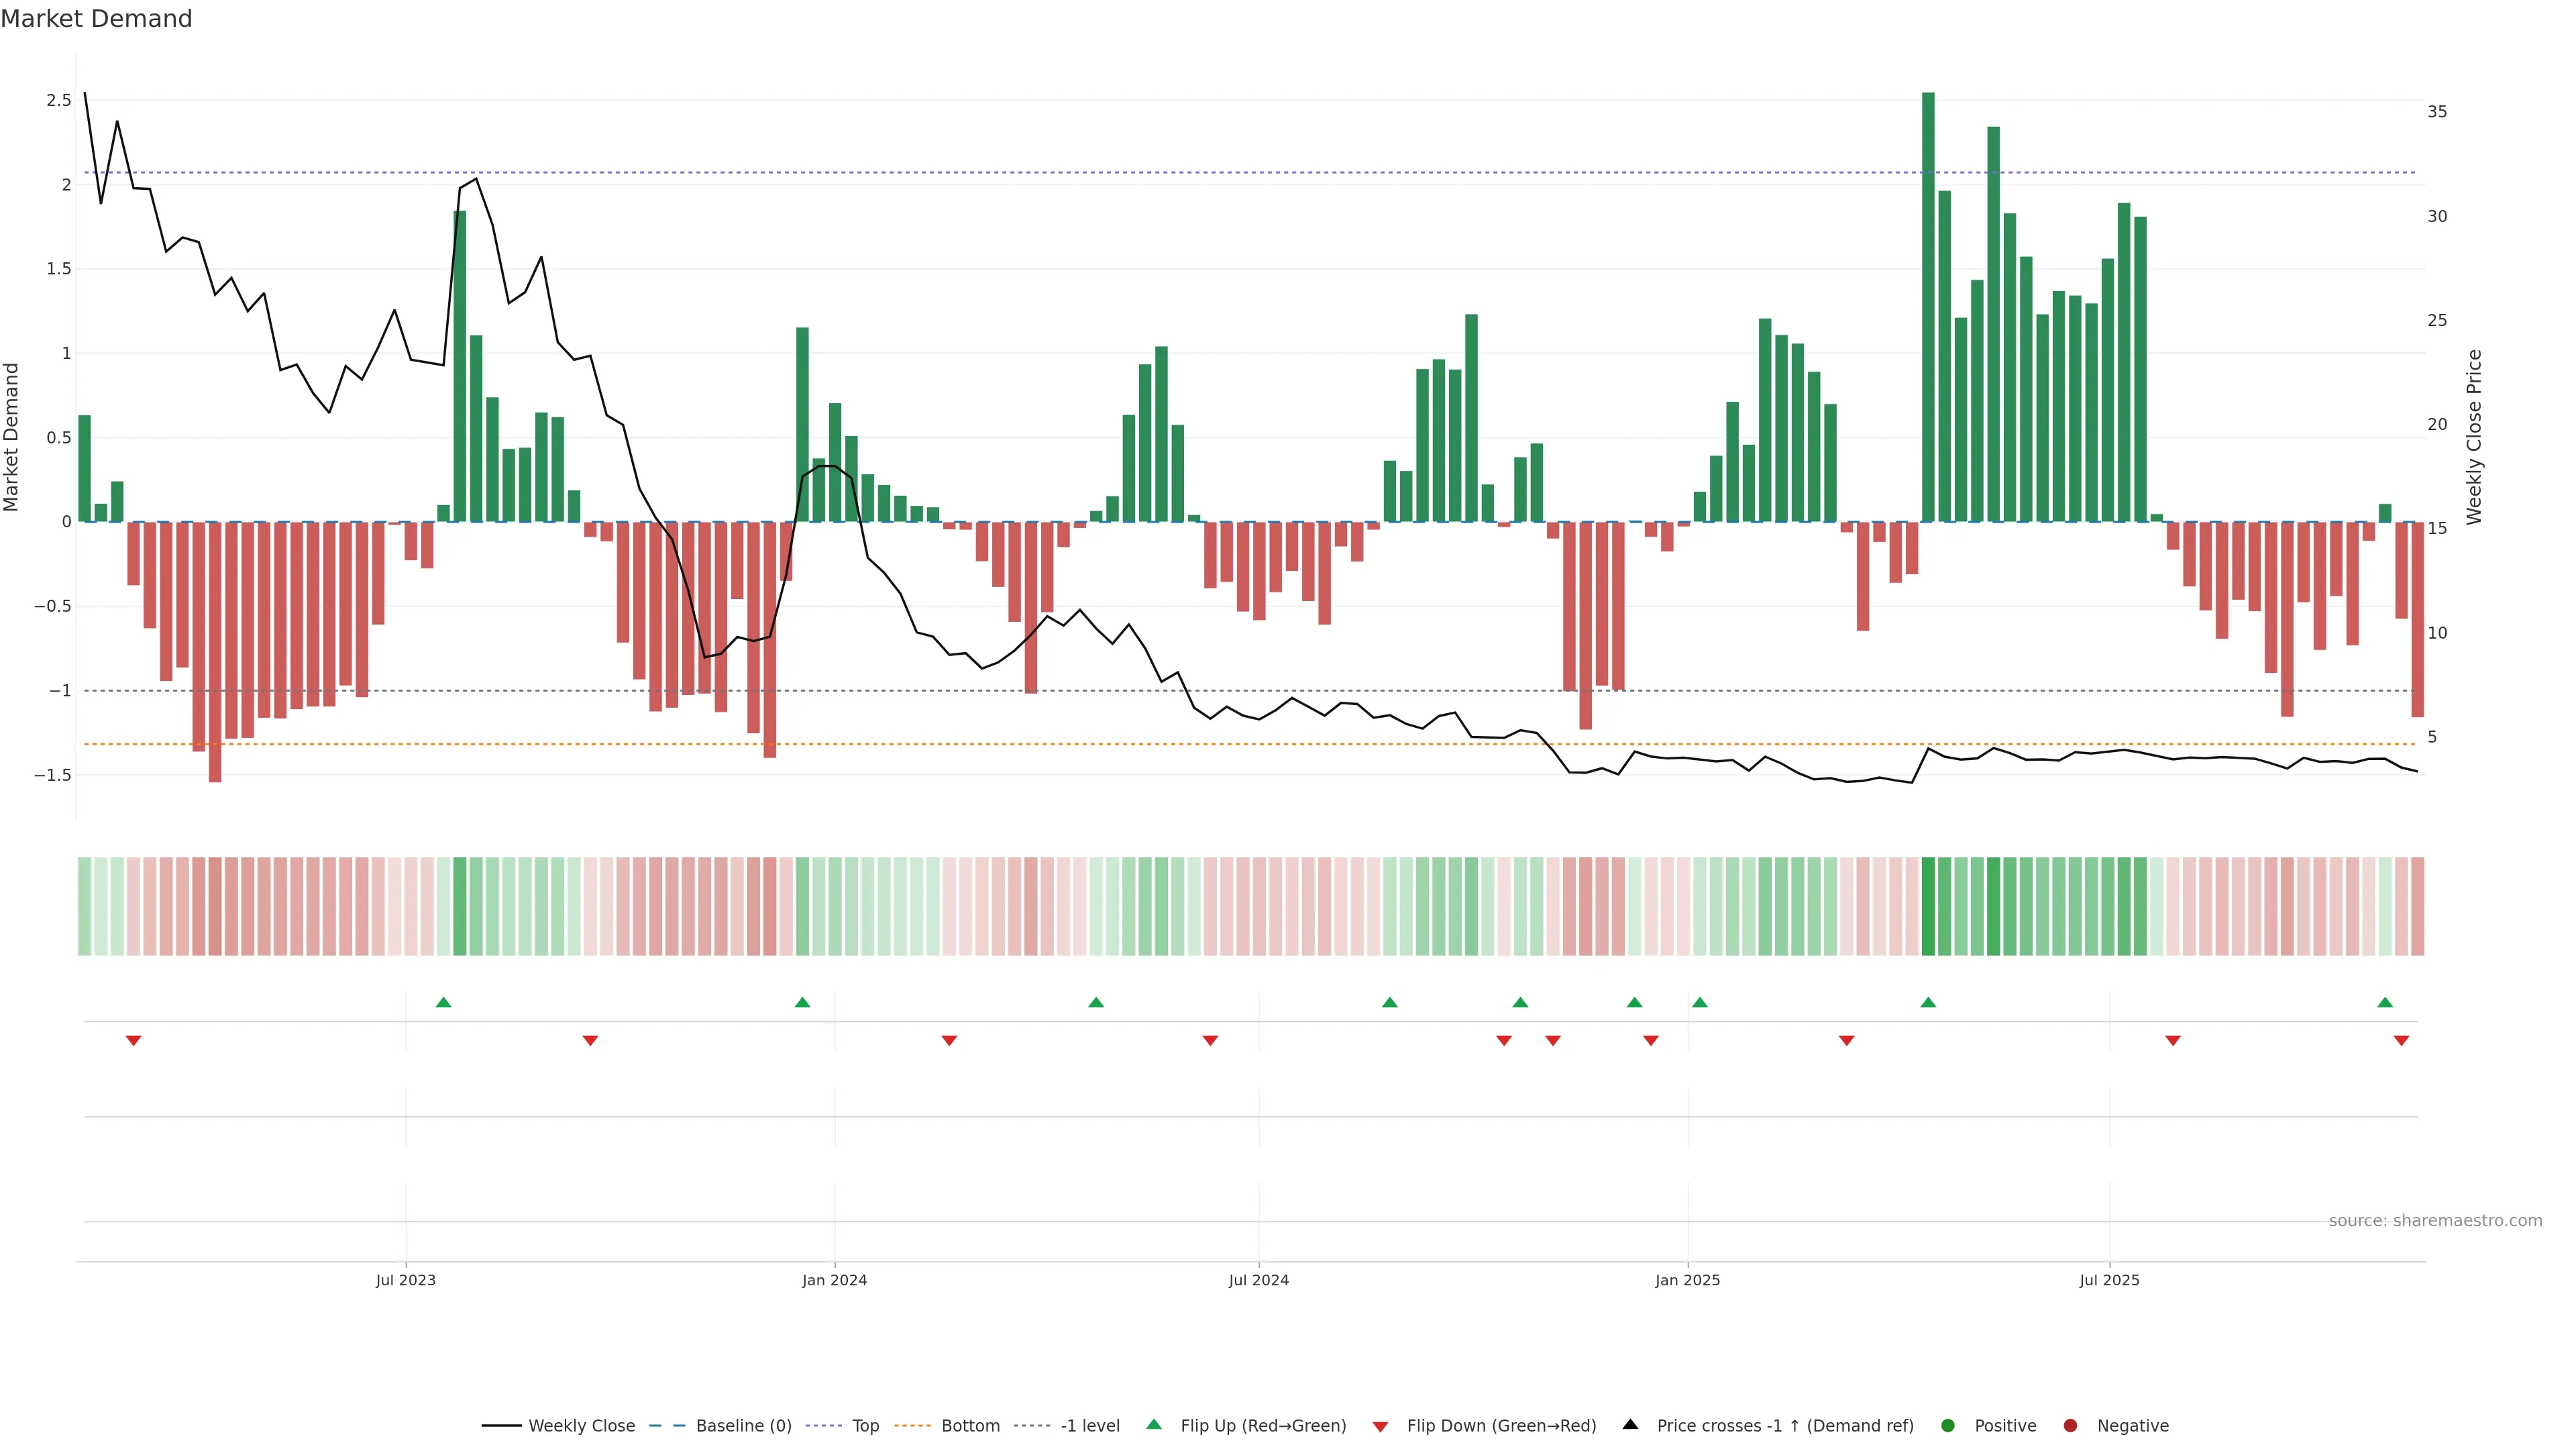Click the Market Demand chart title
Image resolution: width=2576 pixels, height=1449 pixels.
point(96,19)
